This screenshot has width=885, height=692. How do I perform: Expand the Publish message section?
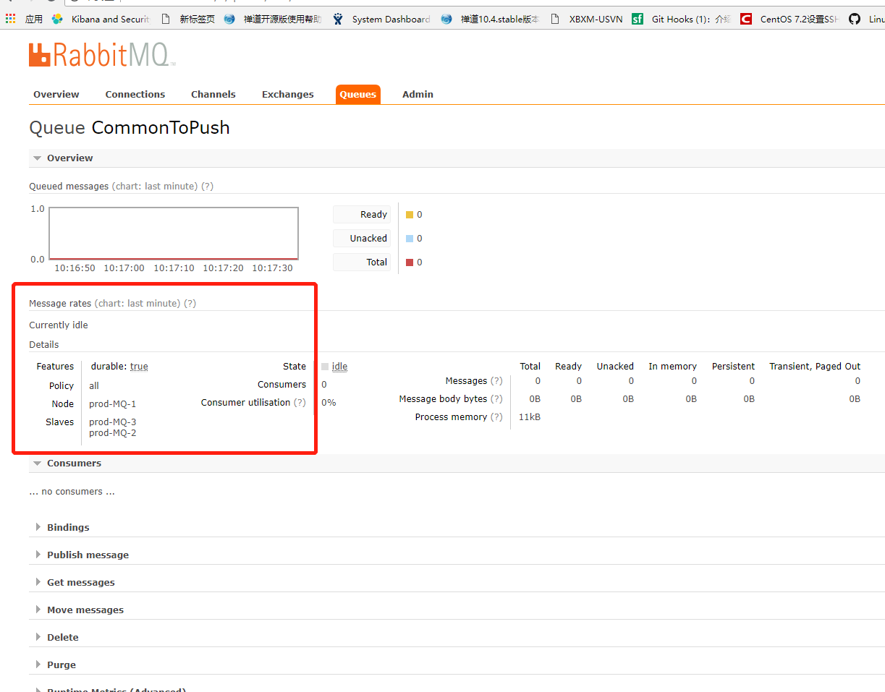click(x=88, y=555)
